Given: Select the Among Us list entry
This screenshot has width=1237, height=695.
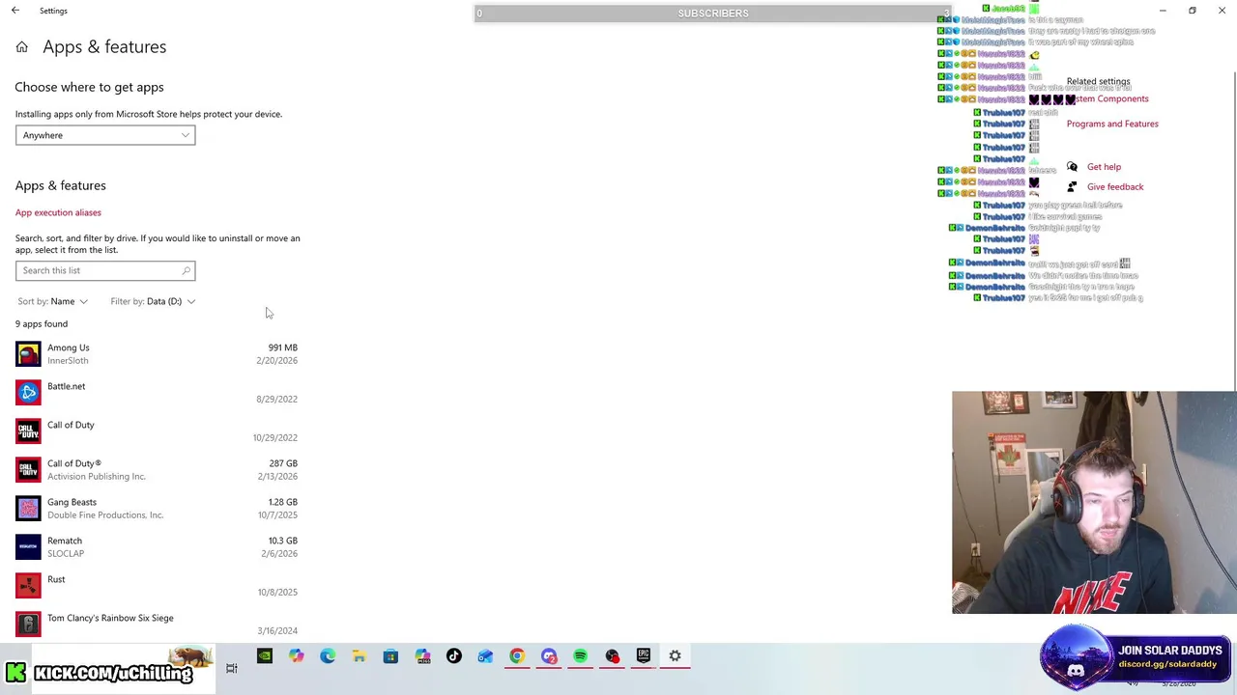Looking at the screenshot, I should click(x=157, y=354).
